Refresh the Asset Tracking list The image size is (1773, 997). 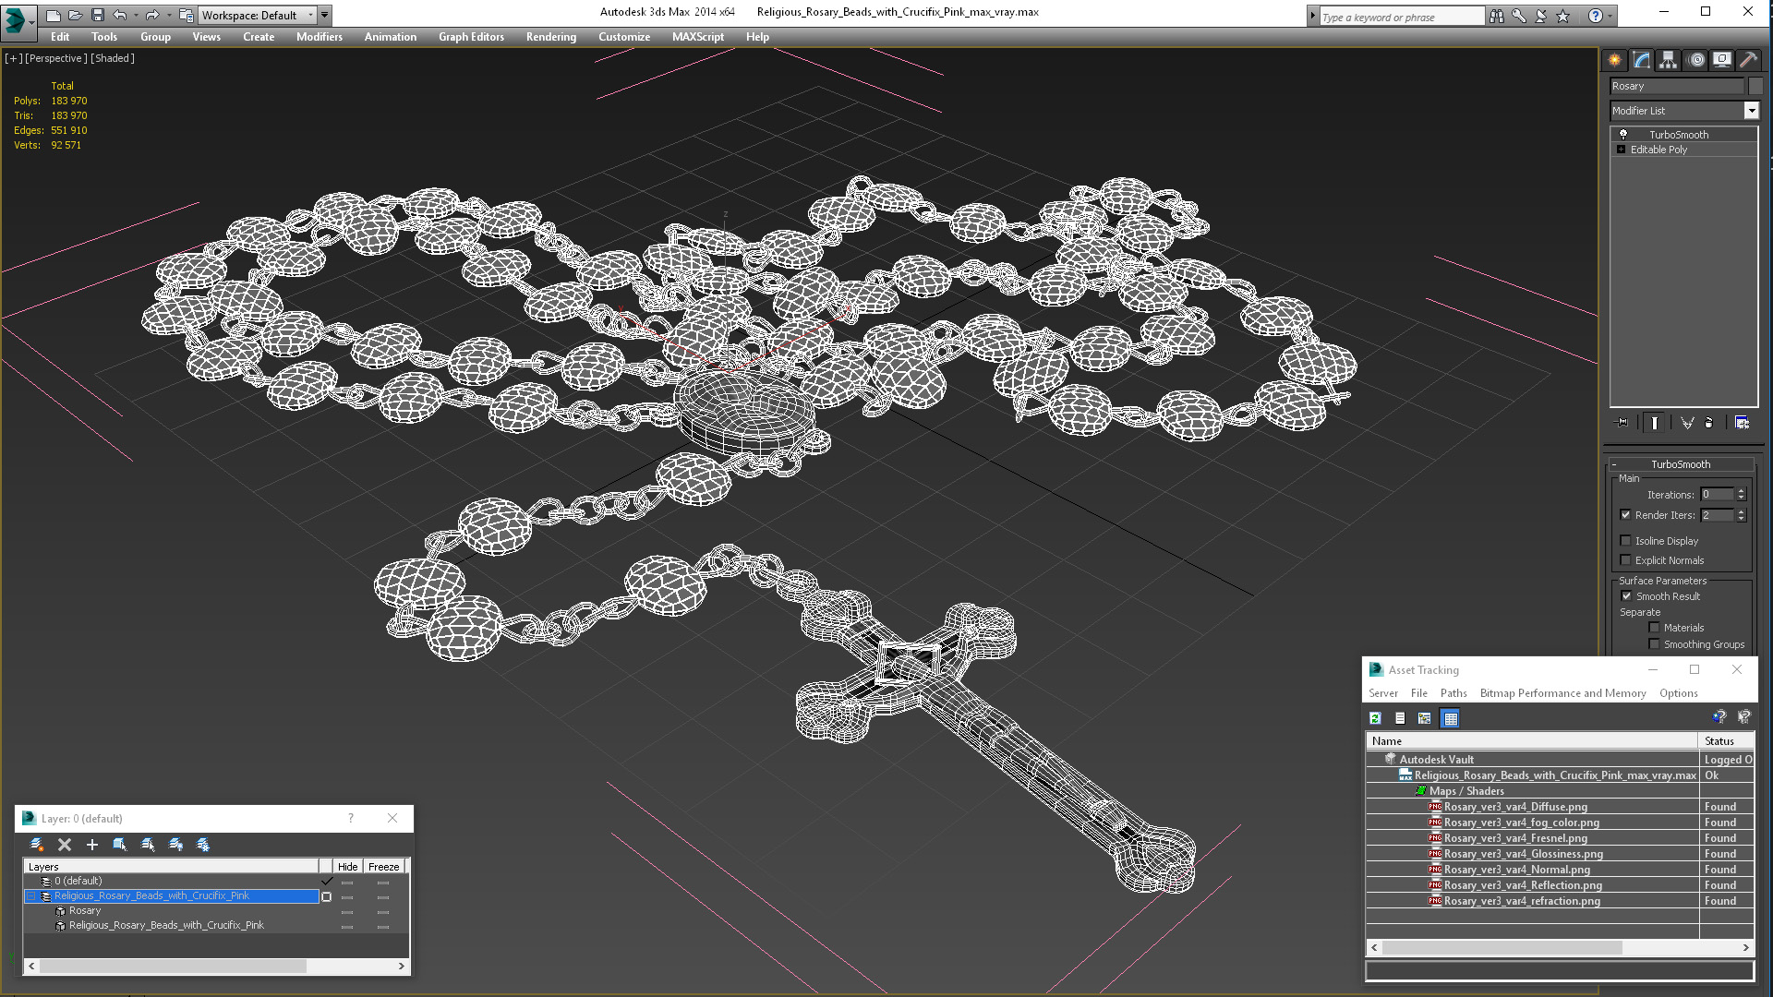(x=1375, y=718)
